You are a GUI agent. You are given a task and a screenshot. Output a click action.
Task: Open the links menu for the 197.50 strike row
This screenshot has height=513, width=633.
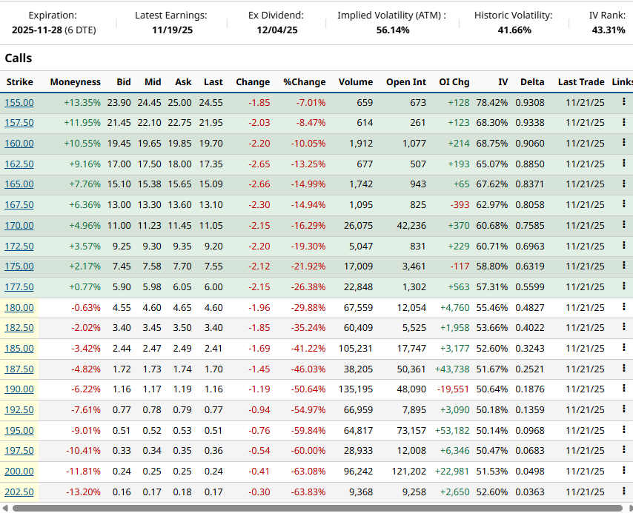pos(623,449)
